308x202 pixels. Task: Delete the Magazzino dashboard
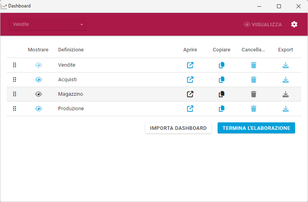(x=253, y=94)
